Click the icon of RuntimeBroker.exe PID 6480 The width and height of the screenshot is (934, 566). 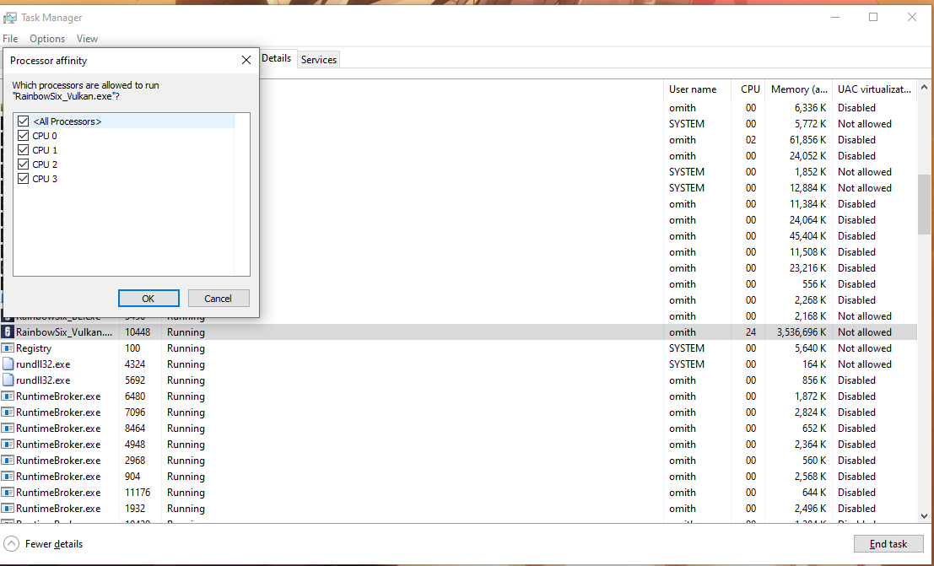[x=8, y=396]
